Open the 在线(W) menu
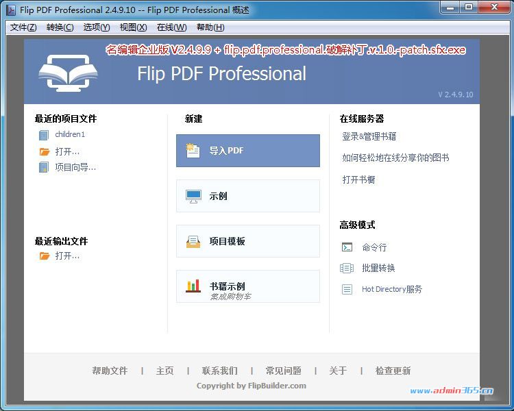This screenshot has width=514, height=411. (x=171, y=27)
